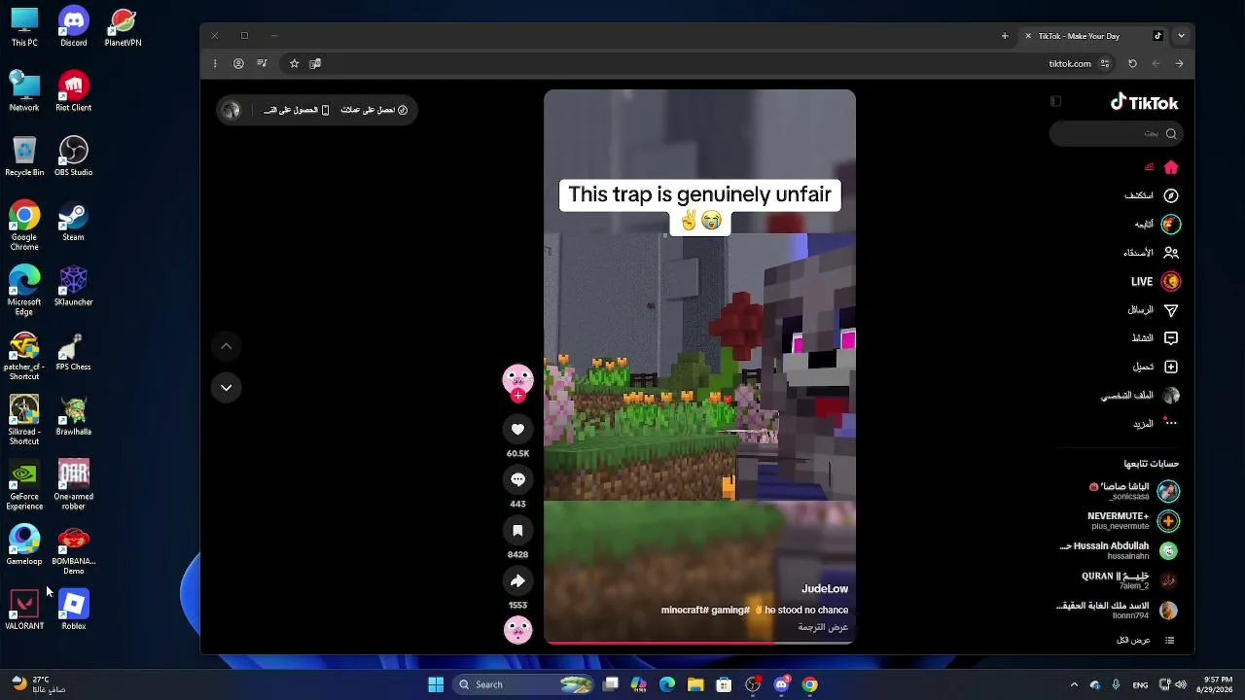Show hidden system tray icons
The height and width of the screenshot is (700, 1245).
(1074, 684)
